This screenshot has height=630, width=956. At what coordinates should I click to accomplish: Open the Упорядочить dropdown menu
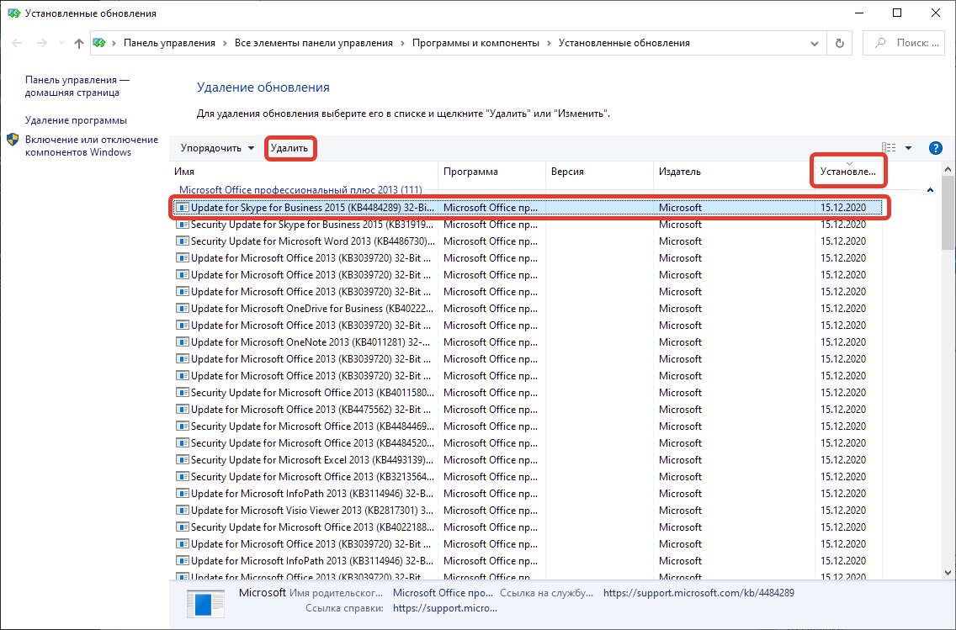tap(217, 148)
